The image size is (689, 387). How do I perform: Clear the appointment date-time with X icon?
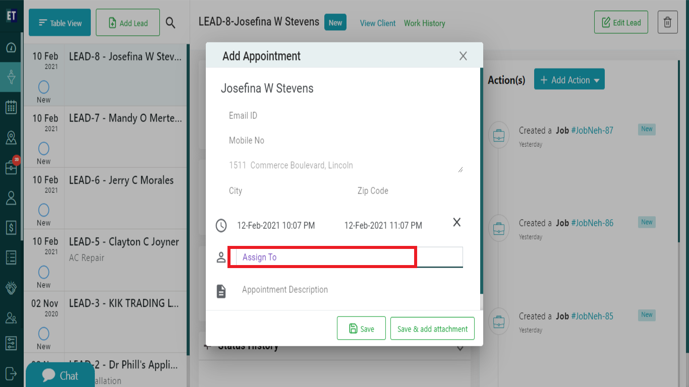tap(457, 222)
